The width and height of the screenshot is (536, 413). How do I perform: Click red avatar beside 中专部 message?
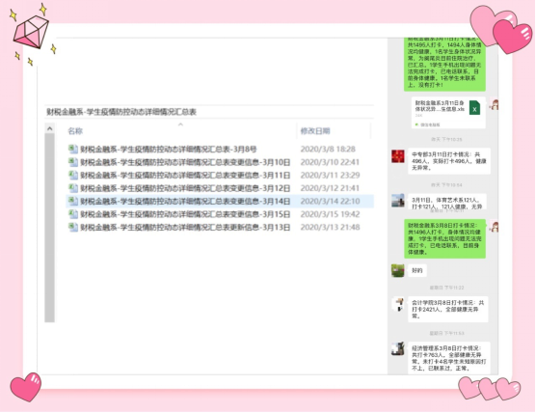(x=397, y=156)
